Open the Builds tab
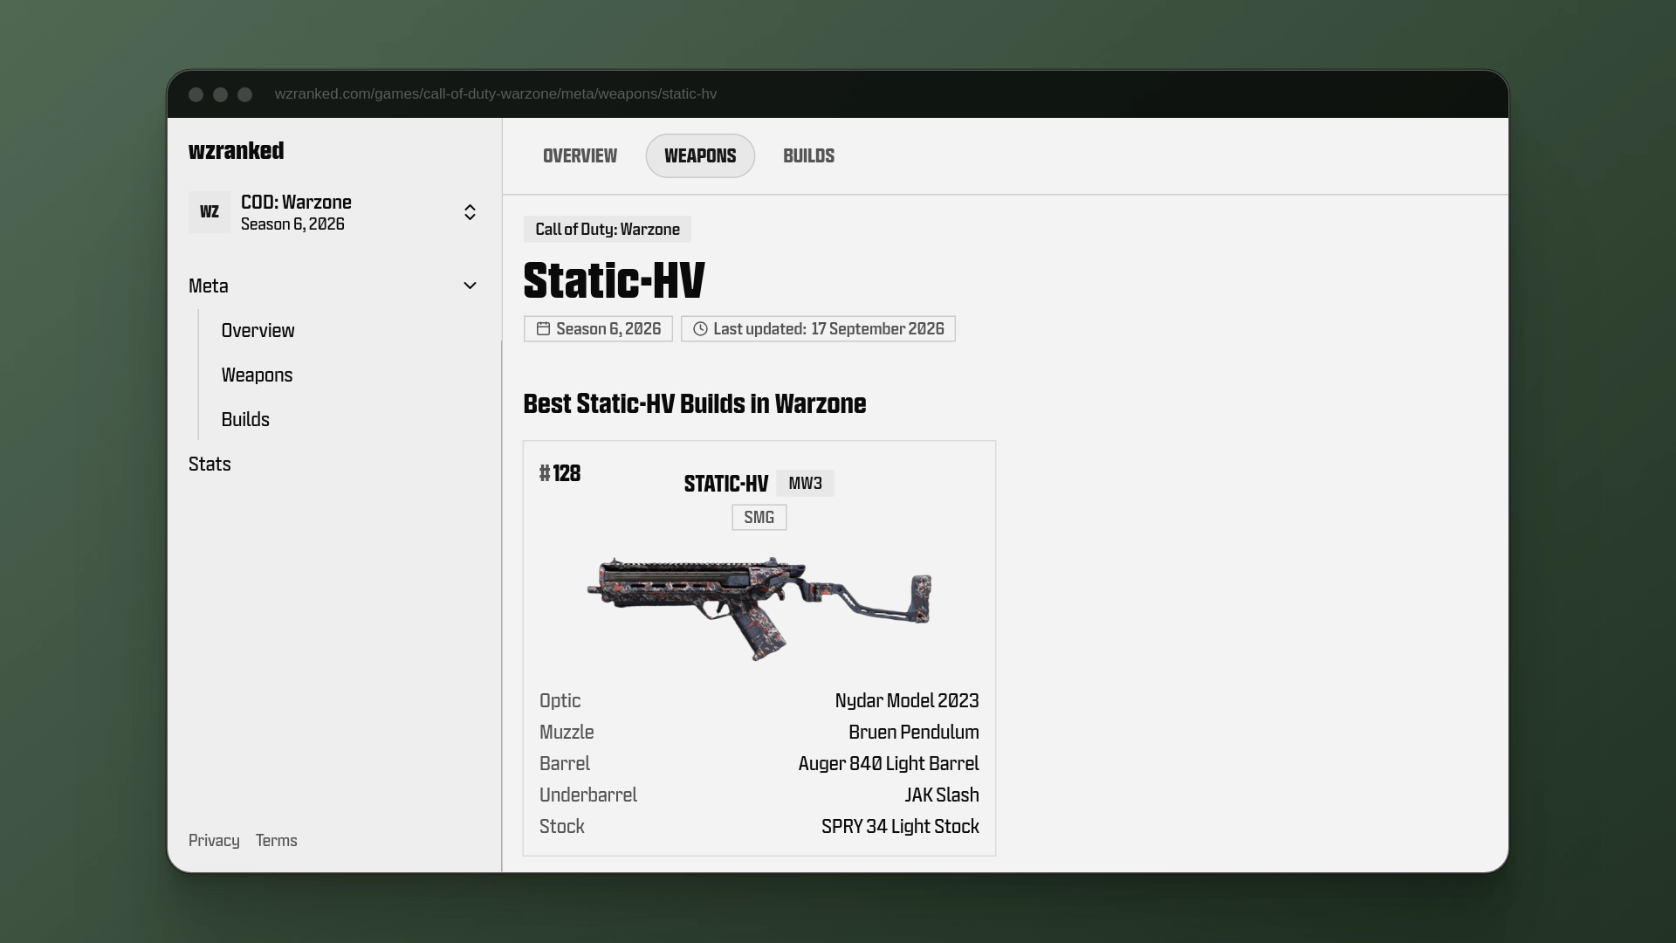Screen dimensions: 1676x943 coord(808,155)
